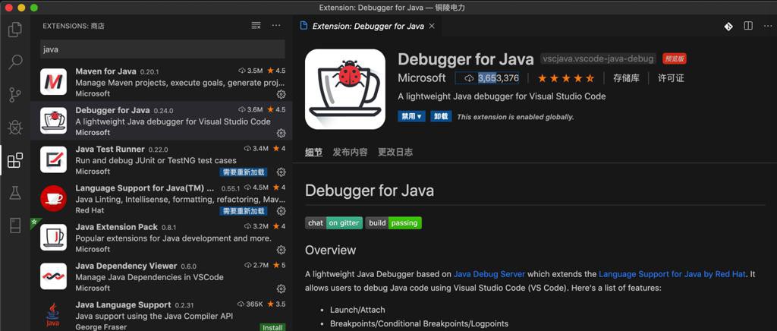Select Java Dependency Viewer logo
Image resolution: width=777 pixels, height=331 pixels.
tap(54, 276)
